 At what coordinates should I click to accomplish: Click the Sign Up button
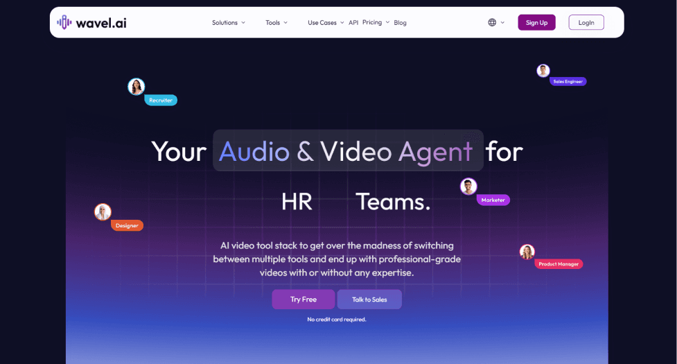coord(536,22)
